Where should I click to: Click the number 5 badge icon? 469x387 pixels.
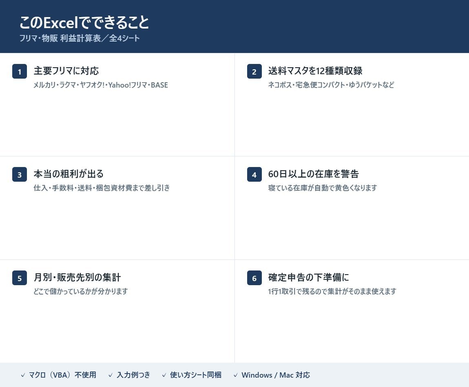20,278
